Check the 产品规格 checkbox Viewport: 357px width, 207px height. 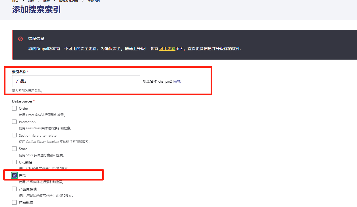pyautogui.click(x=14, y=202)
